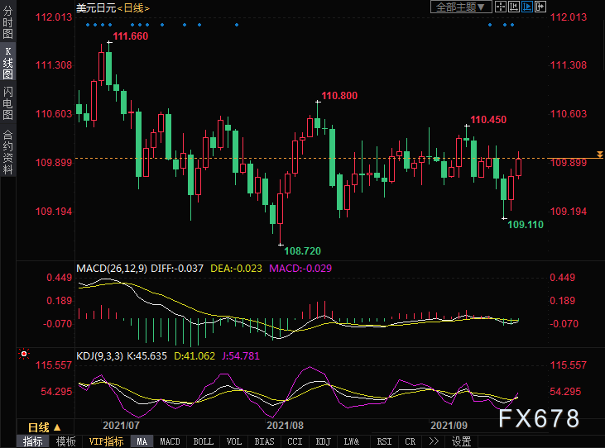
Task: Click the K:45.635 value
Action: (147, 356)
